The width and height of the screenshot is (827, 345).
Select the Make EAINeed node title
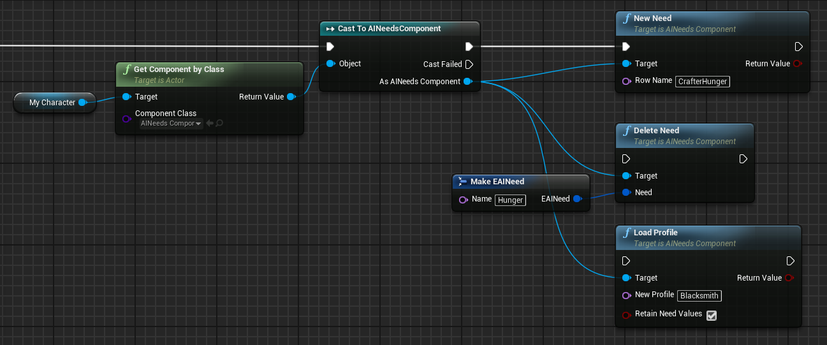pyautogui.click(x=497, y=182)
